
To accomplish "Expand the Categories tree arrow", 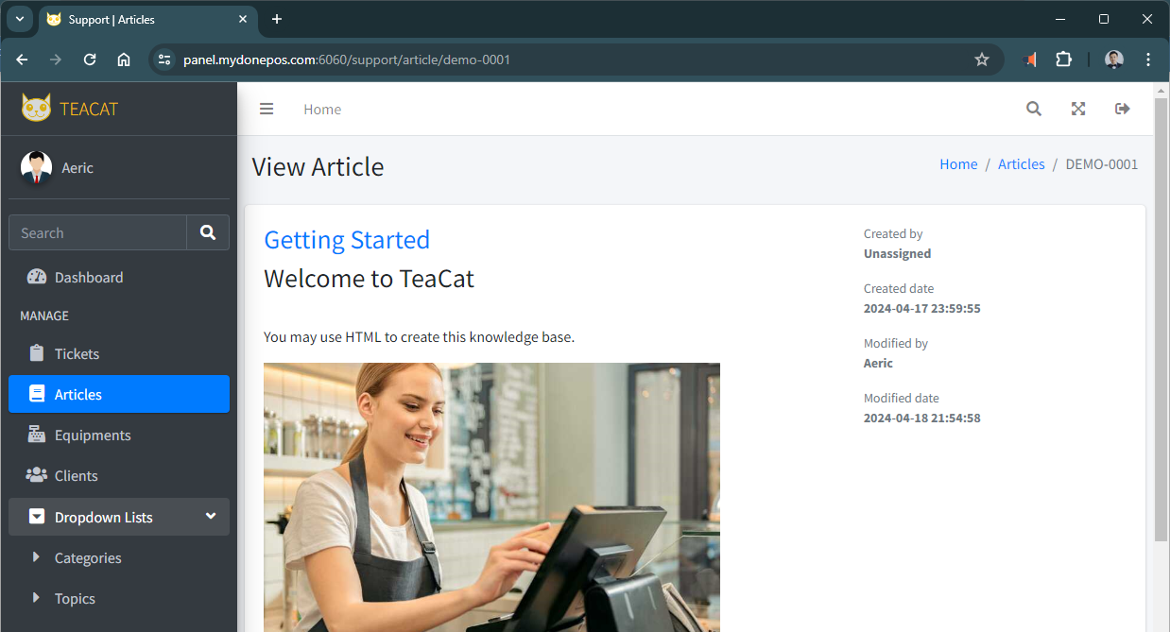I will tap(36, 557).
